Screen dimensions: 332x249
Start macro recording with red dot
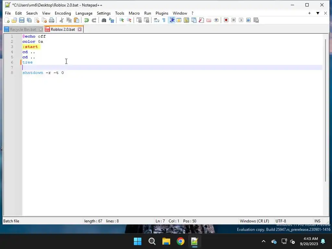pos(226,20)
